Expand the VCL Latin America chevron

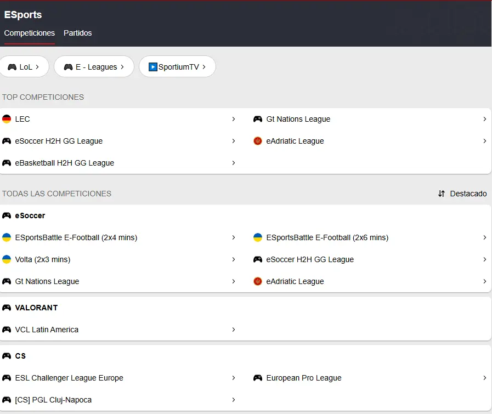click(x=233, y=330)
